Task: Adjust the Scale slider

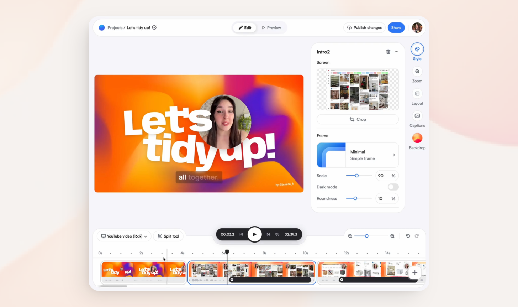Action: [x=359, y=176]
